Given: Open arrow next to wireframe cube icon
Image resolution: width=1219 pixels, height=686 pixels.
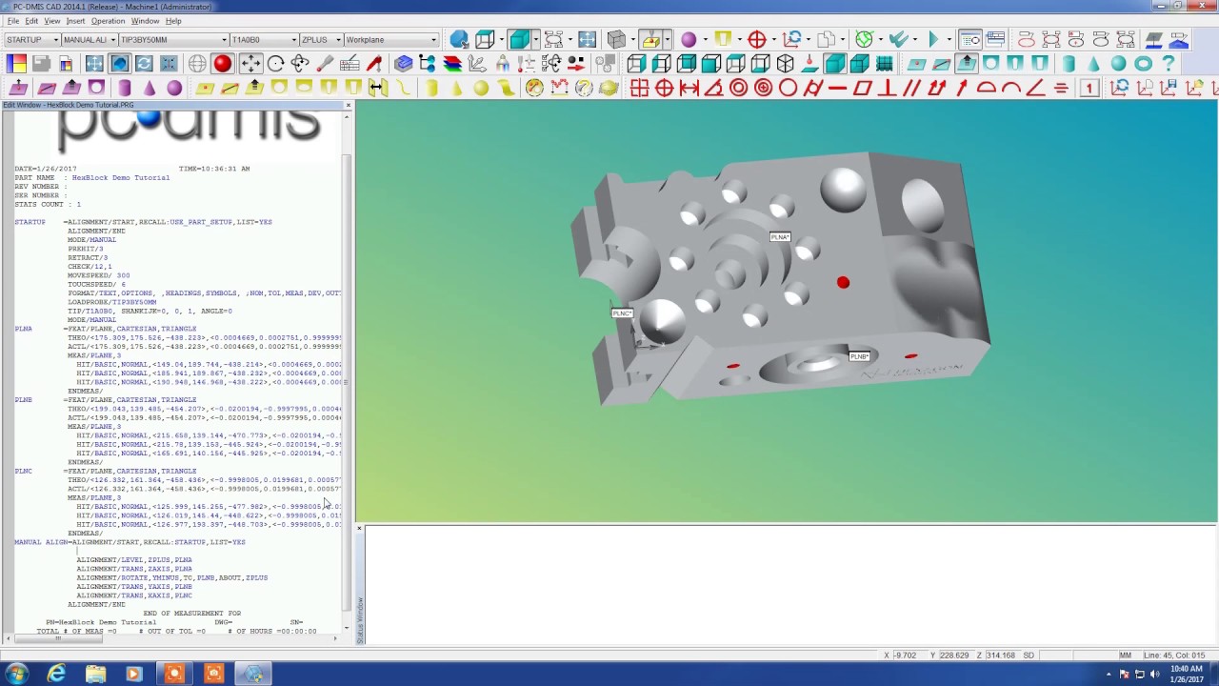Looking at the screenshot, I should coord(502,40).
